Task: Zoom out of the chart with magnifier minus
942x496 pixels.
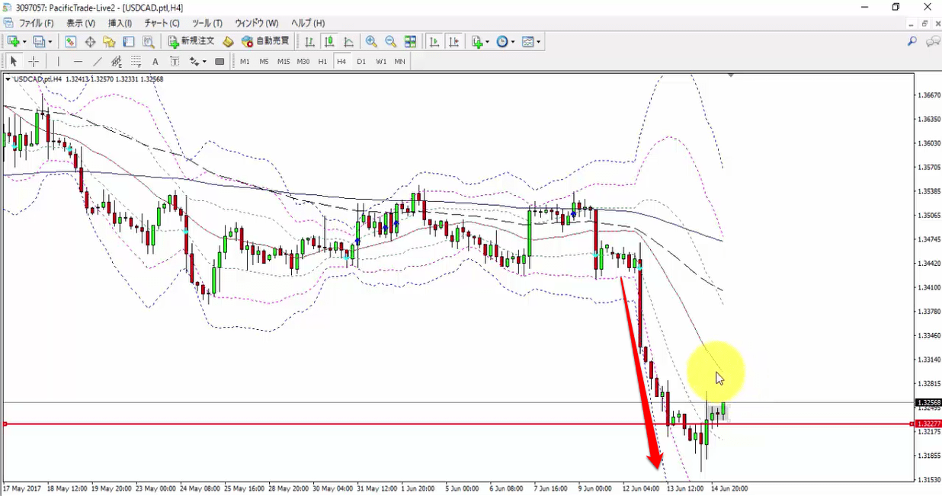Action: click(x=390, y=42)
